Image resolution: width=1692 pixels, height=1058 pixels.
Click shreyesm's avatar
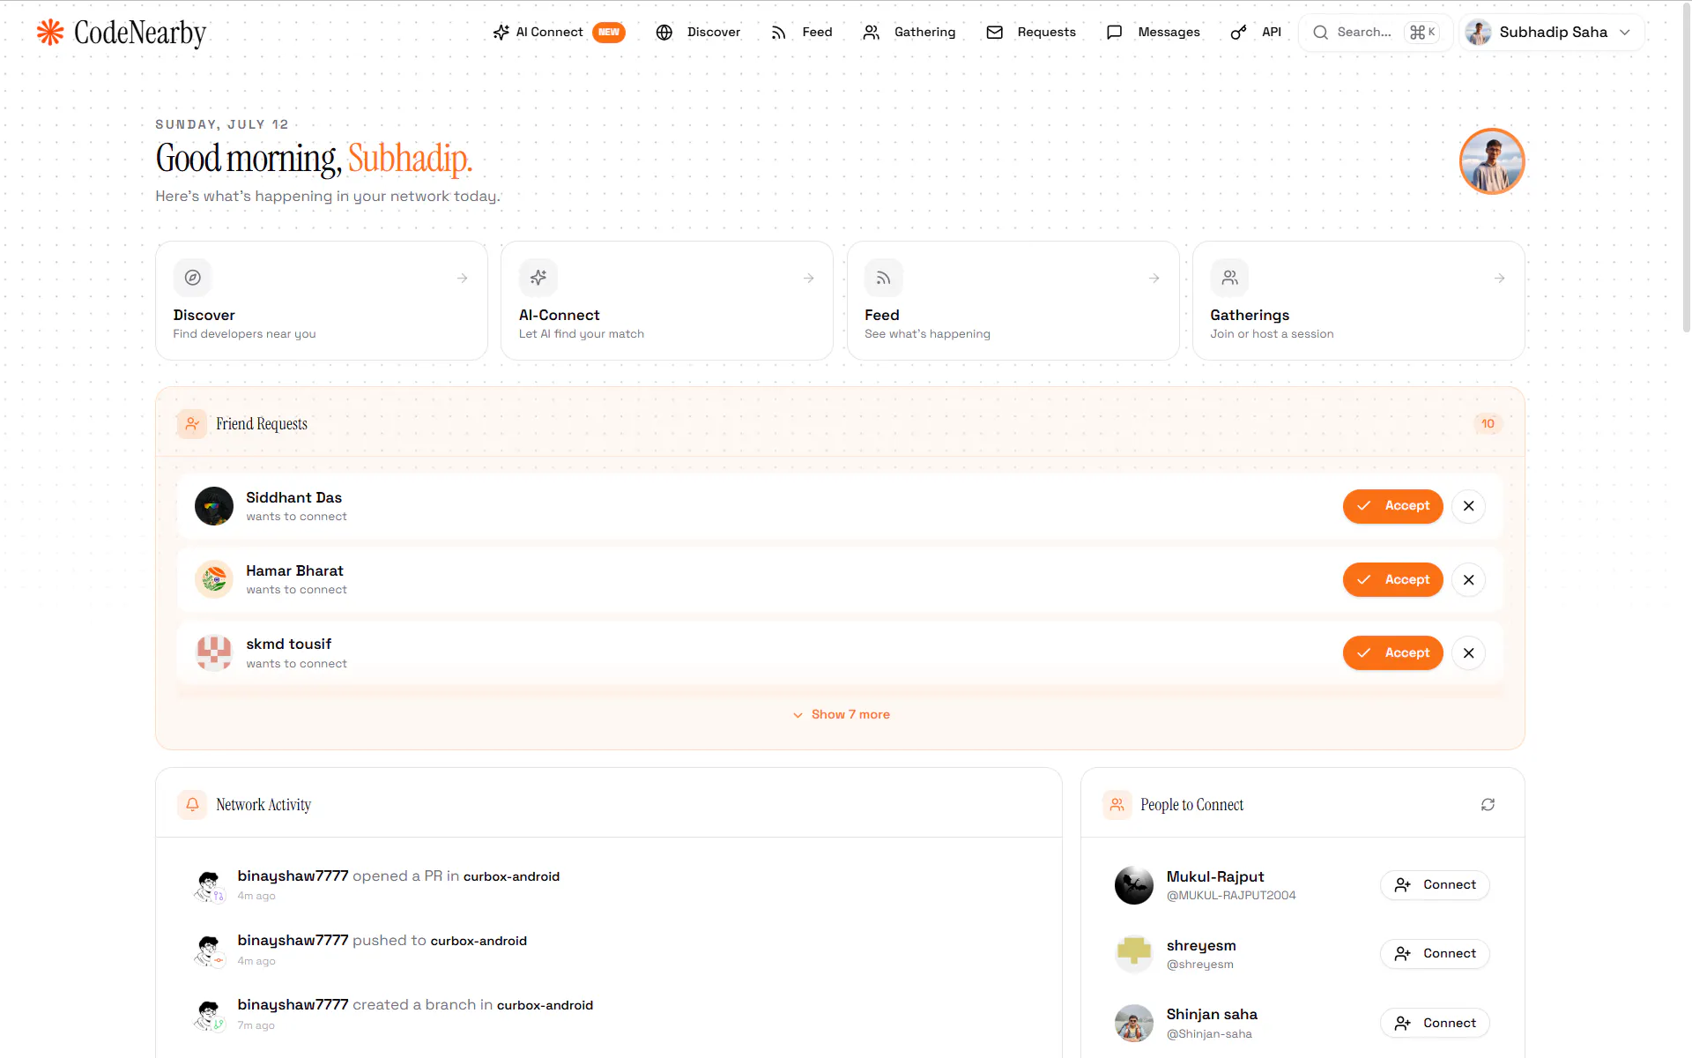(1134, 954)
